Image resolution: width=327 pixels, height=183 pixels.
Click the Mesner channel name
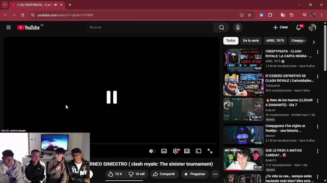coord(270,136)
